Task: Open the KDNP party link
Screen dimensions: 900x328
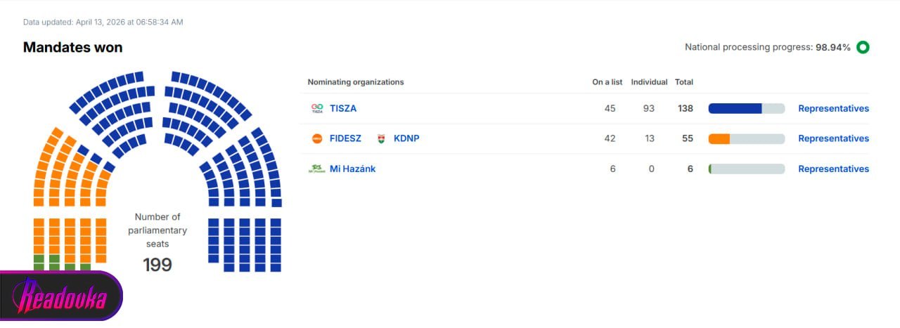Action: coord(406,139)
